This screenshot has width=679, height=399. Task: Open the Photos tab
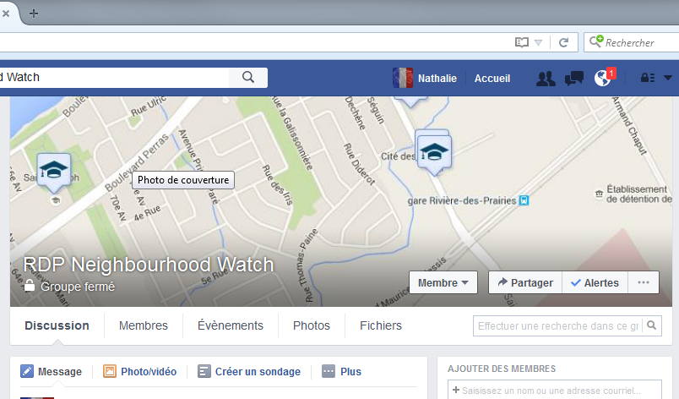pyautogui.click(x=312, y=325)
